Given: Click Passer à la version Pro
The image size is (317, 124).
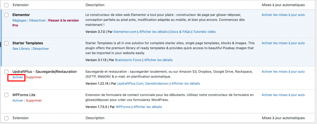Looking at the screenshot, I should point(63,20).
